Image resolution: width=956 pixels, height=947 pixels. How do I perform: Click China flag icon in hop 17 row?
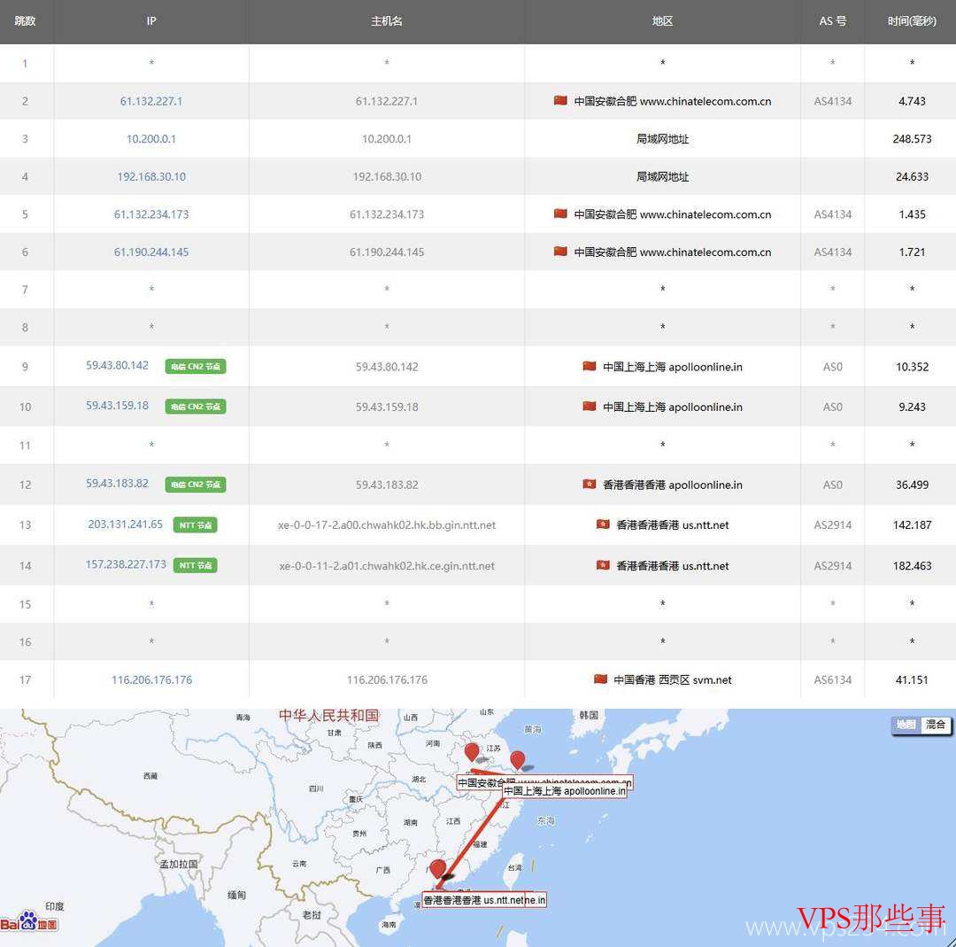pos(600,679)
